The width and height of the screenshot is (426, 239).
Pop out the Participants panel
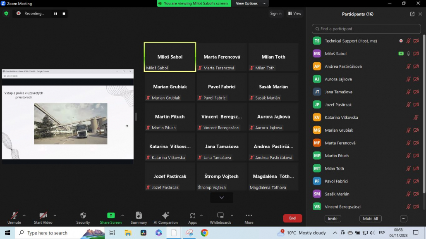pos(412,14)
